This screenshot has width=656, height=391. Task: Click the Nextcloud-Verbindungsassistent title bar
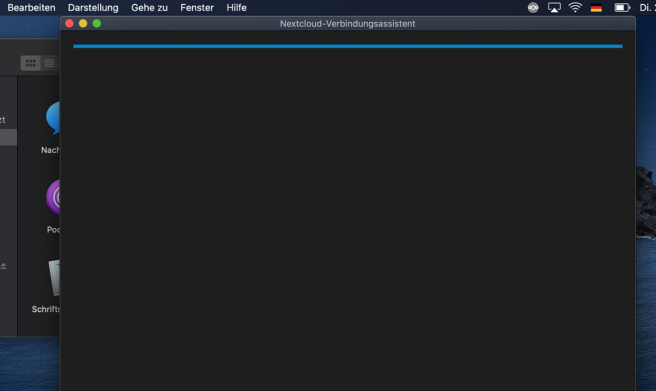[x=348, y=24]
